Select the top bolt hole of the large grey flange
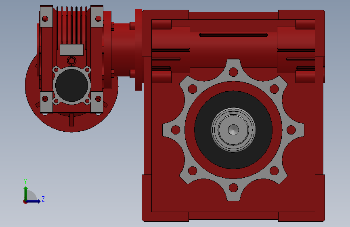The image size is (350, 227). pyautogui.click(x=233, y=72)
